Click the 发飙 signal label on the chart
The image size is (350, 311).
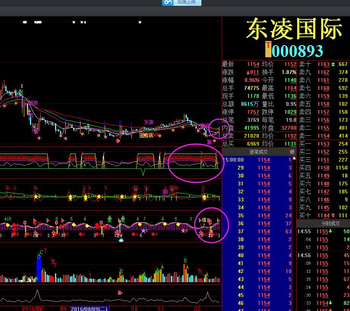149,122
